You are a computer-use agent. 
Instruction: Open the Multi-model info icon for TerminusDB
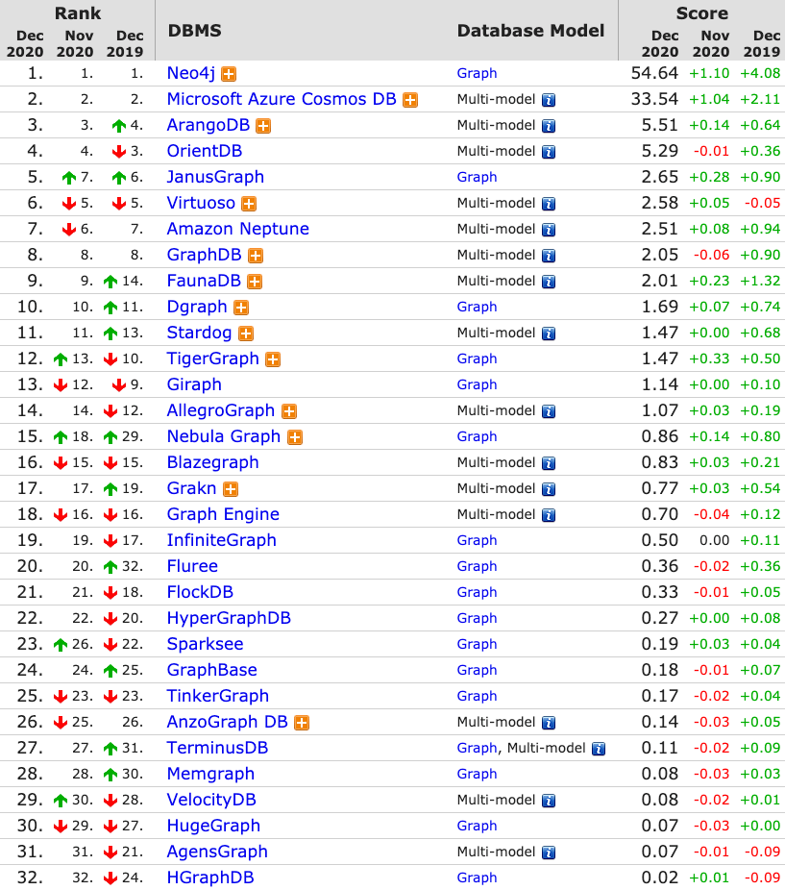point(599,748)
